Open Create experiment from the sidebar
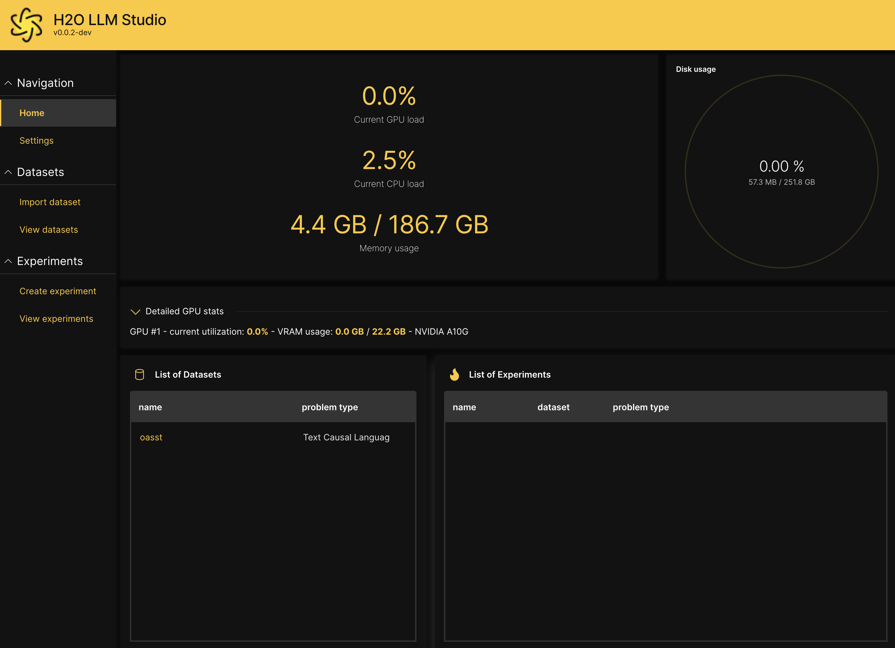Viewport: 895px width, 648px height. (58, 291)
